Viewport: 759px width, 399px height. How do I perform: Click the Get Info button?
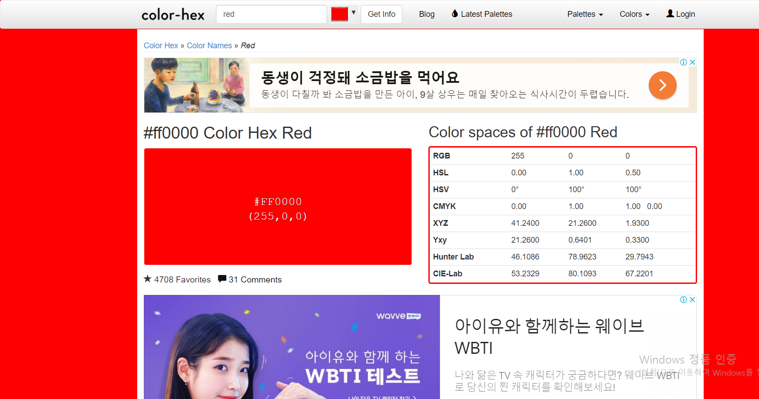click(381, 14)
